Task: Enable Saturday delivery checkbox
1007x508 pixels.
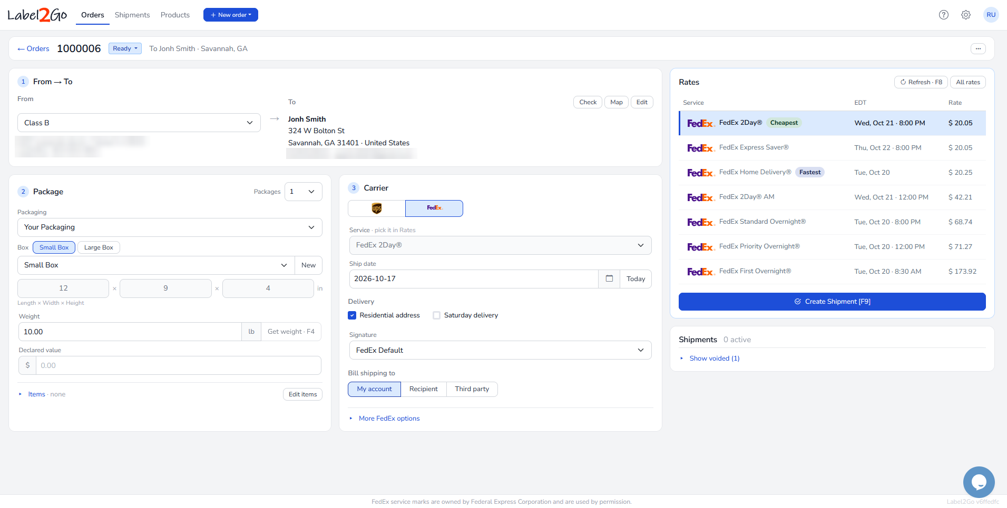Action: [x=436, y=315]
